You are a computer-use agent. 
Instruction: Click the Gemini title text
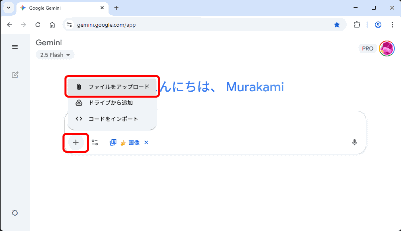49,43
